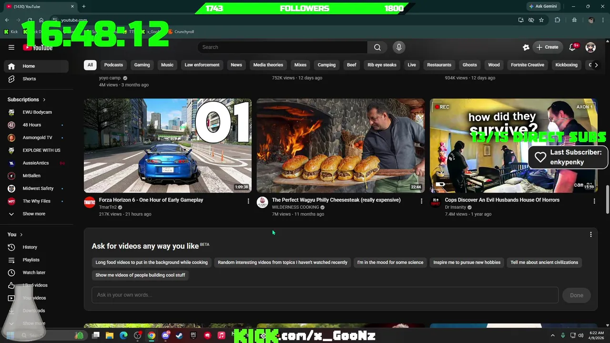Open the Asmongold TV channel subscription

pos(36,138)
